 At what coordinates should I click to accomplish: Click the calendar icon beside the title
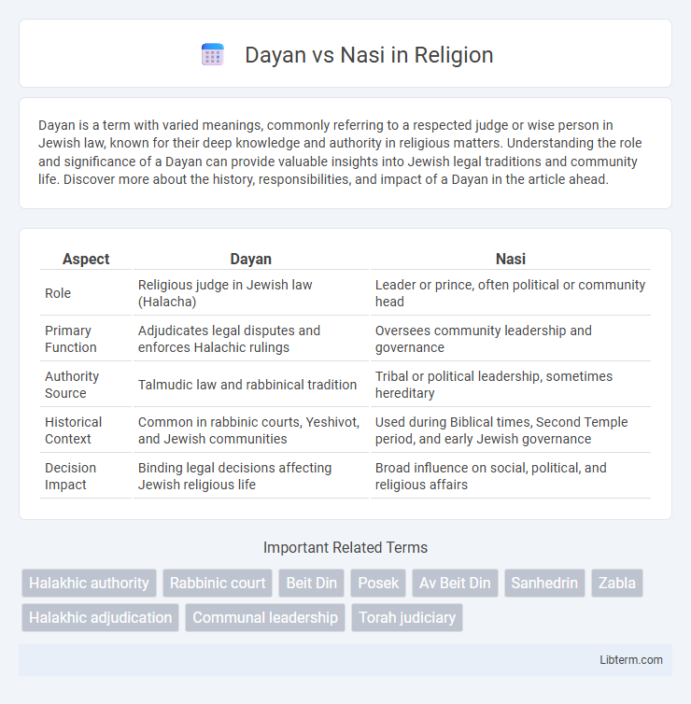(212, 55)
